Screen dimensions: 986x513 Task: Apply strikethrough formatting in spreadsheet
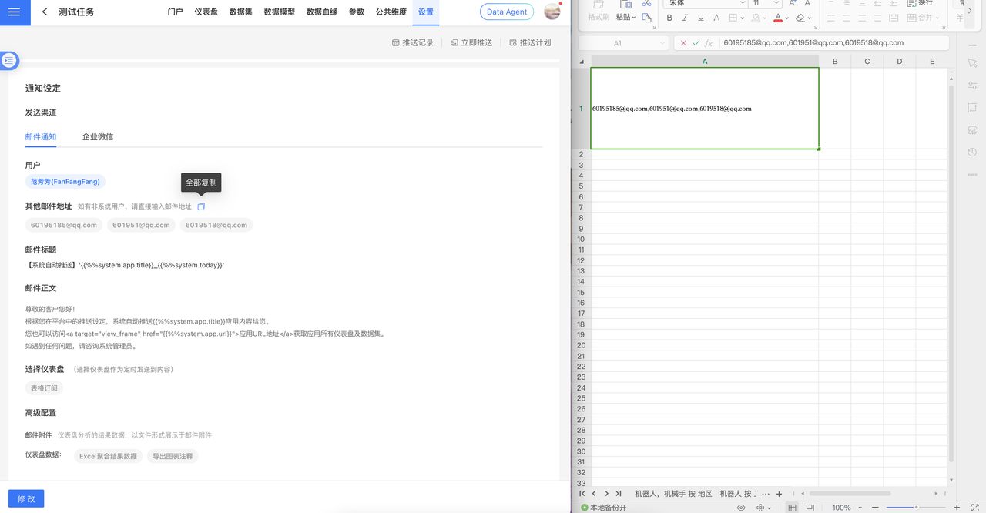(x=716, y=18)
